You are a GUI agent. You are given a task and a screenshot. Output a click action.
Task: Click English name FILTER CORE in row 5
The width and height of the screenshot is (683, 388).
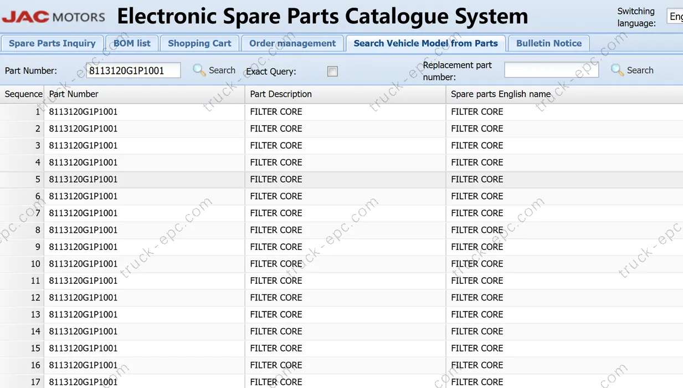click(477, 180)
